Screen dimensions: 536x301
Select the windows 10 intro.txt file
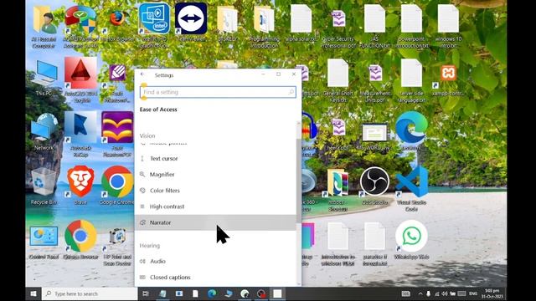coord(448,26)
